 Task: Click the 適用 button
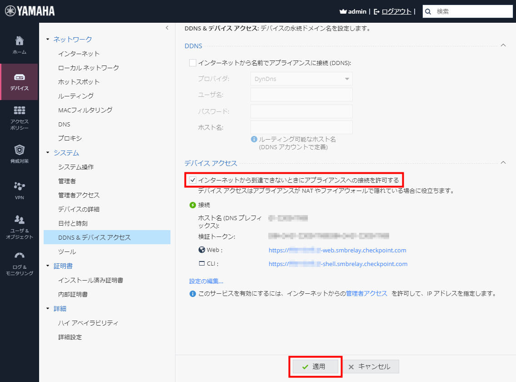click(315, 366)
